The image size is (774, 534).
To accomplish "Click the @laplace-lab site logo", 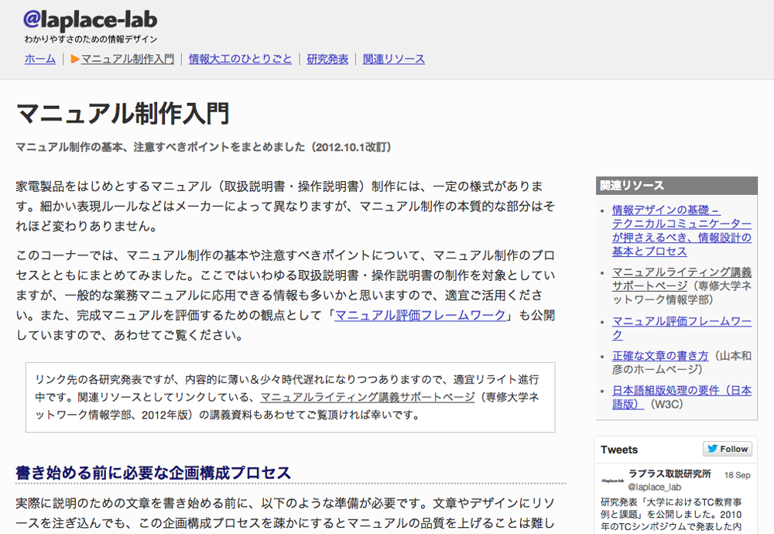I will click(x=91, y=19).
